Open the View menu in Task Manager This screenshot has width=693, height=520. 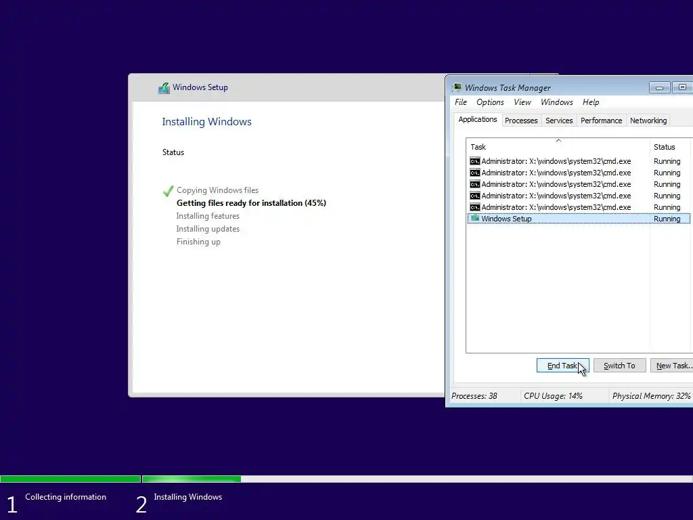[522, 102]
